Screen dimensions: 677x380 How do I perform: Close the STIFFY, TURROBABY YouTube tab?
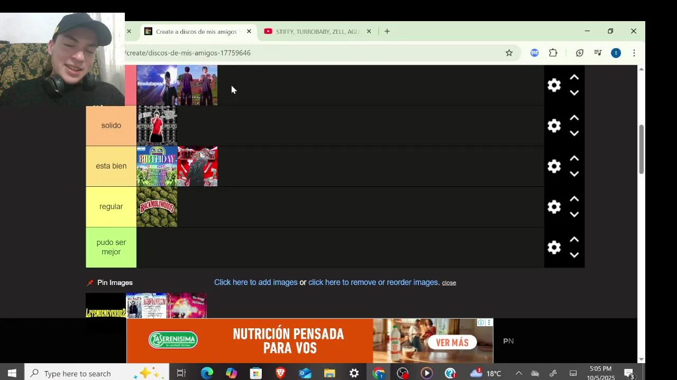click(x=369, y=31)
